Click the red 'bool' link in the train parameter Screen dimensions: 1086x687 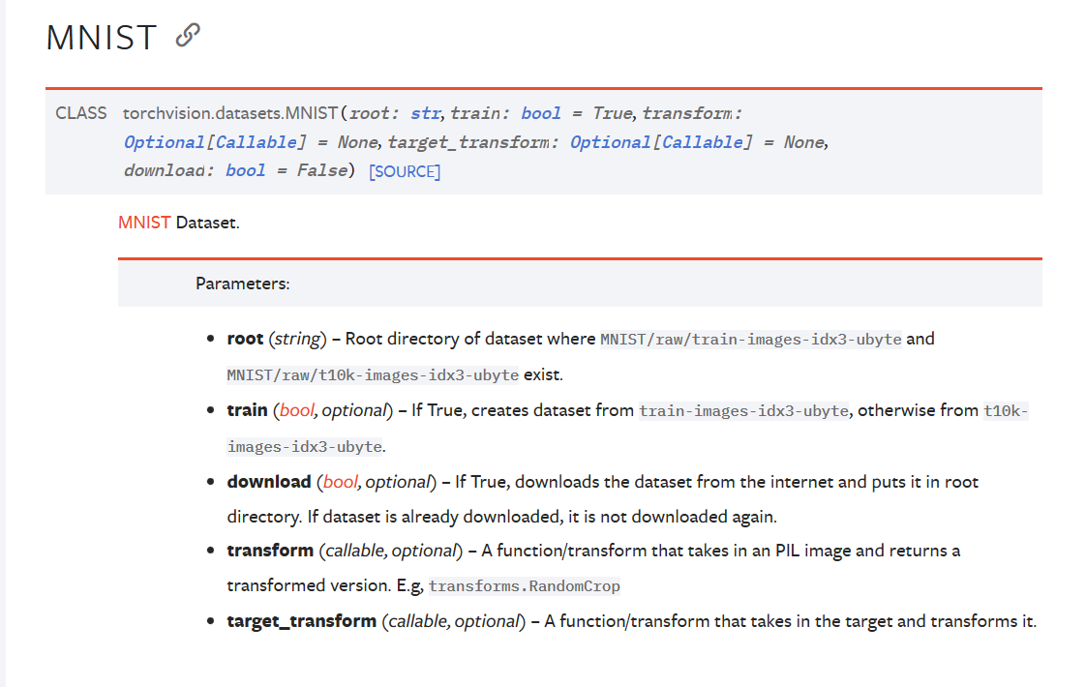click(x=297, y=410)
